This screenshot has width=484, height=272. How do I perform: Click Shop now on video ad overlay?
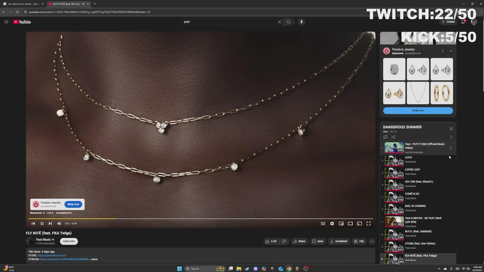[x=73, y=204]
